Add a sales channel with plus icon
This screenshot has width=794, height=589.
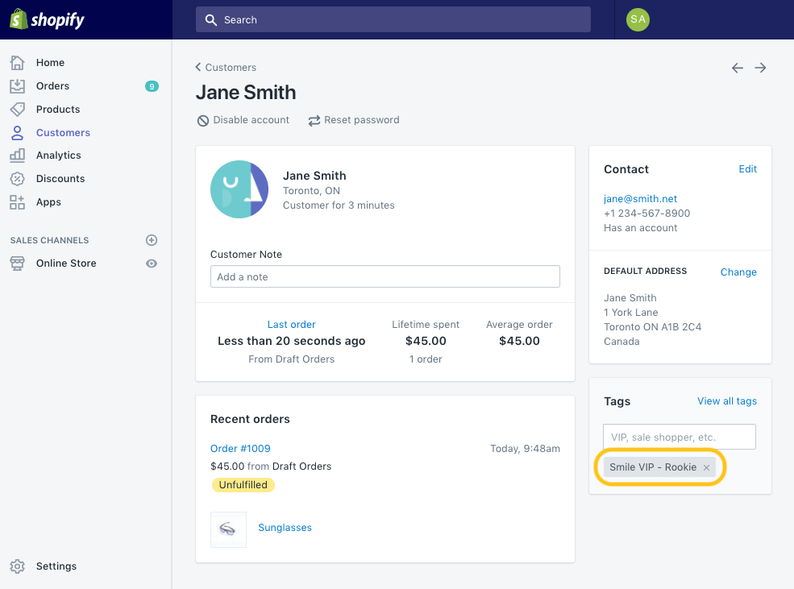coord(152,240)
